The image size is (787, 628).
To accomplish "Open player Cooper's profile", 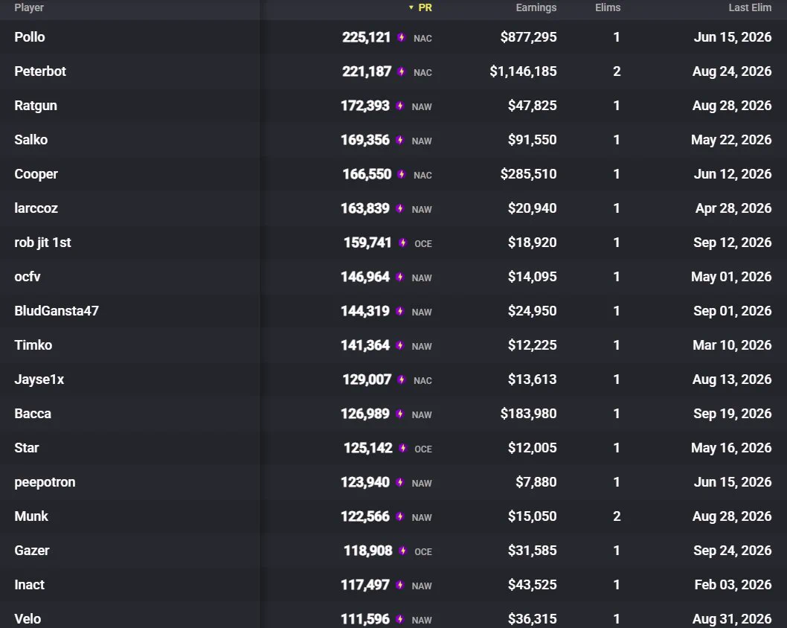I will [x=36, y=173].
